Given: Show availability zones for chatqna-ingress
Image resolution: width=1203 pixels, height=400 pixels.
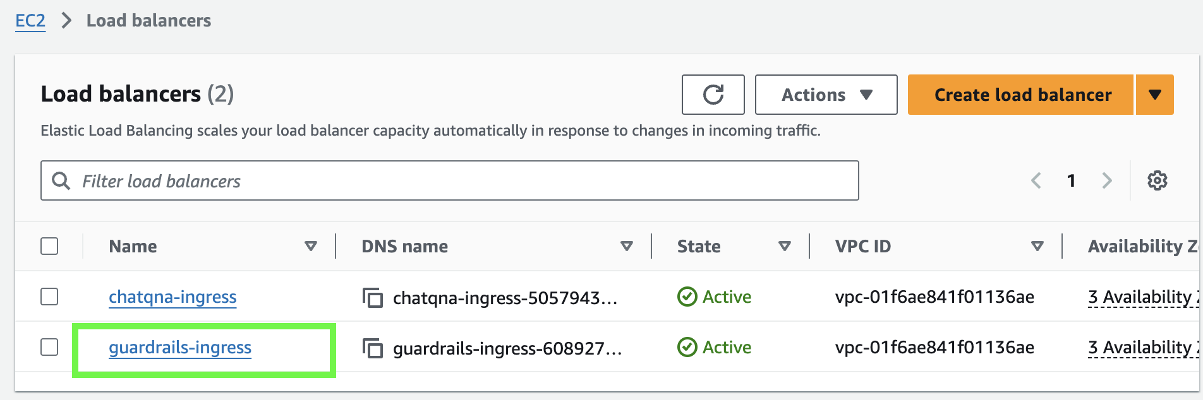Looking at the screenshot, I should coord(1144,297).
